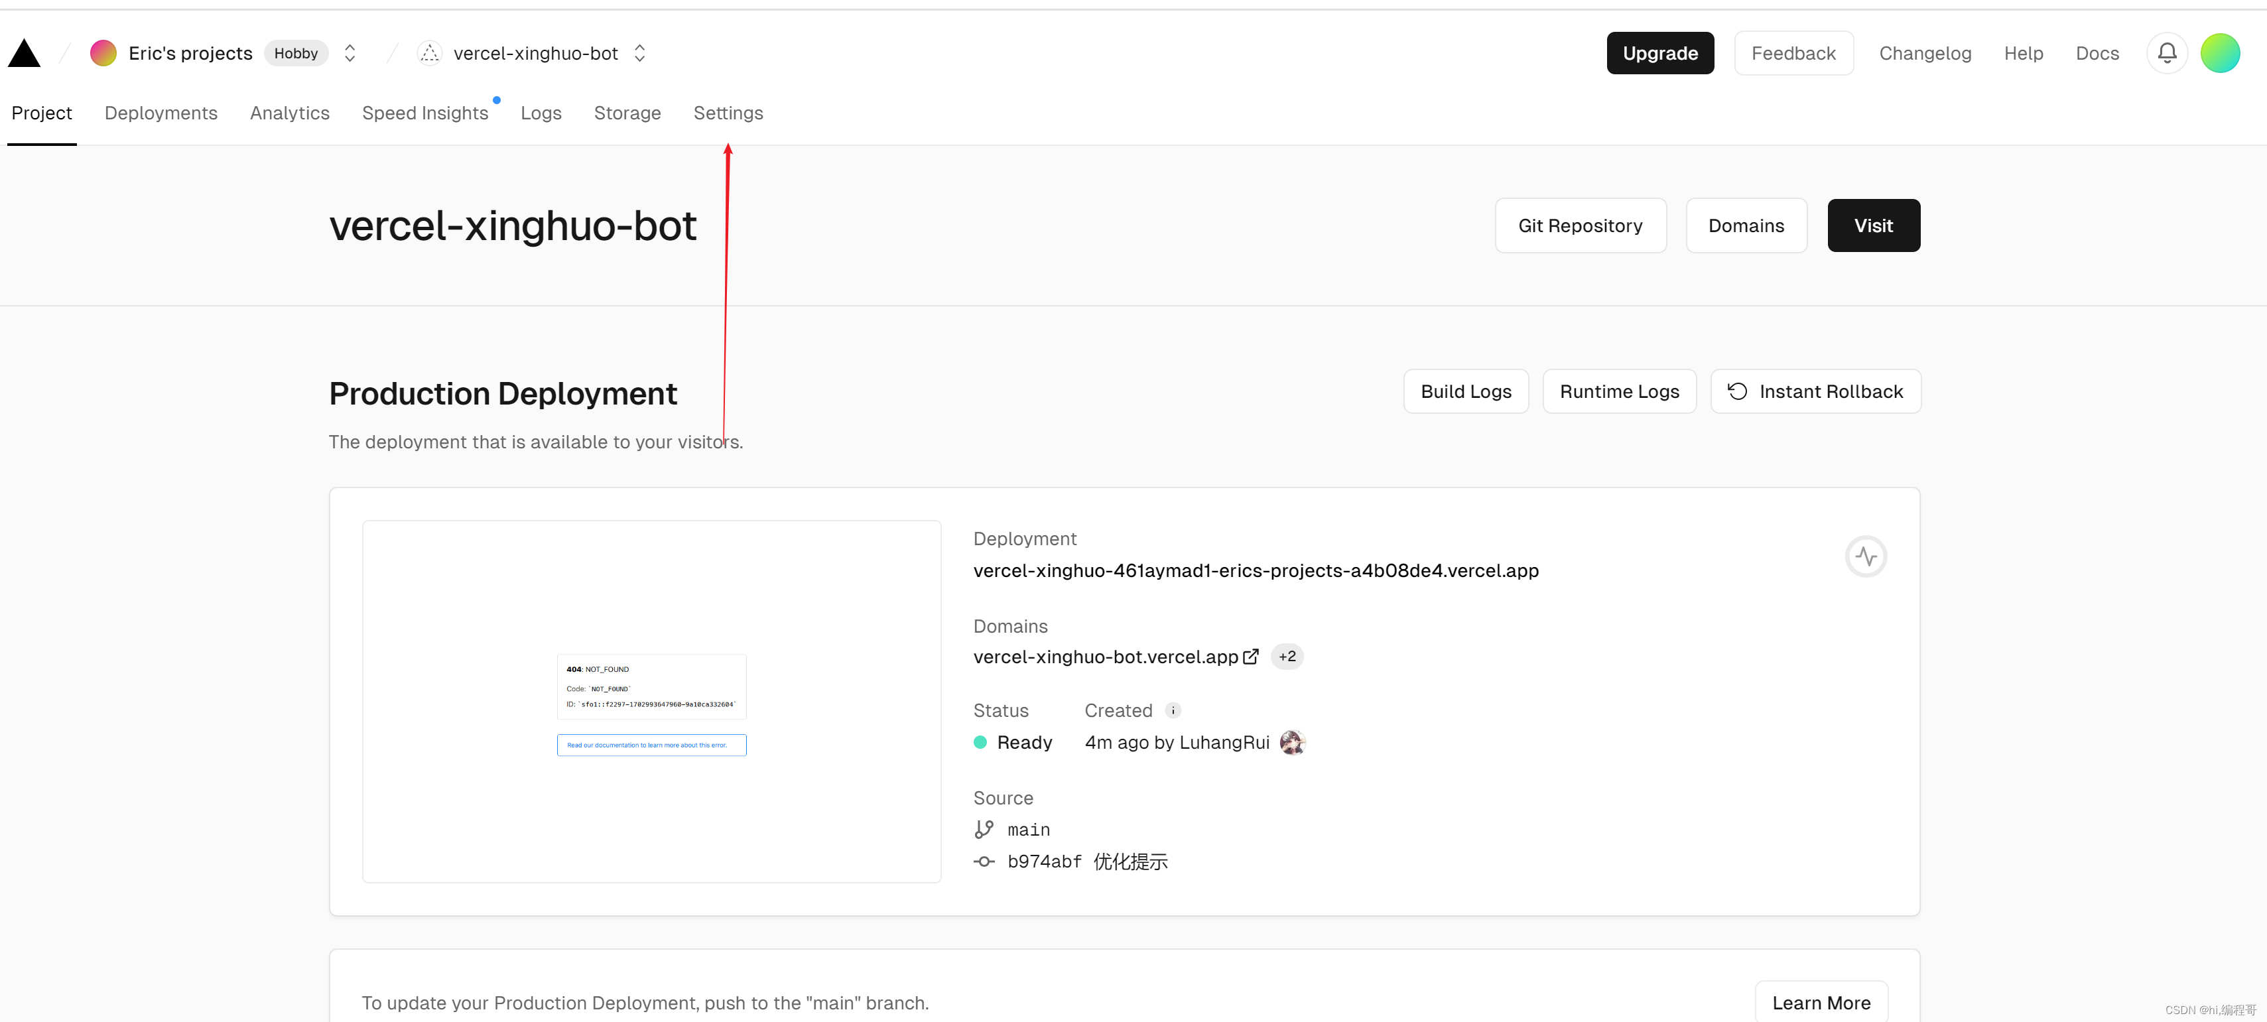Click Learn More button
Image resolution: width=2267 pixels, height=1022 pixels.
(x=1821, y=1003)
